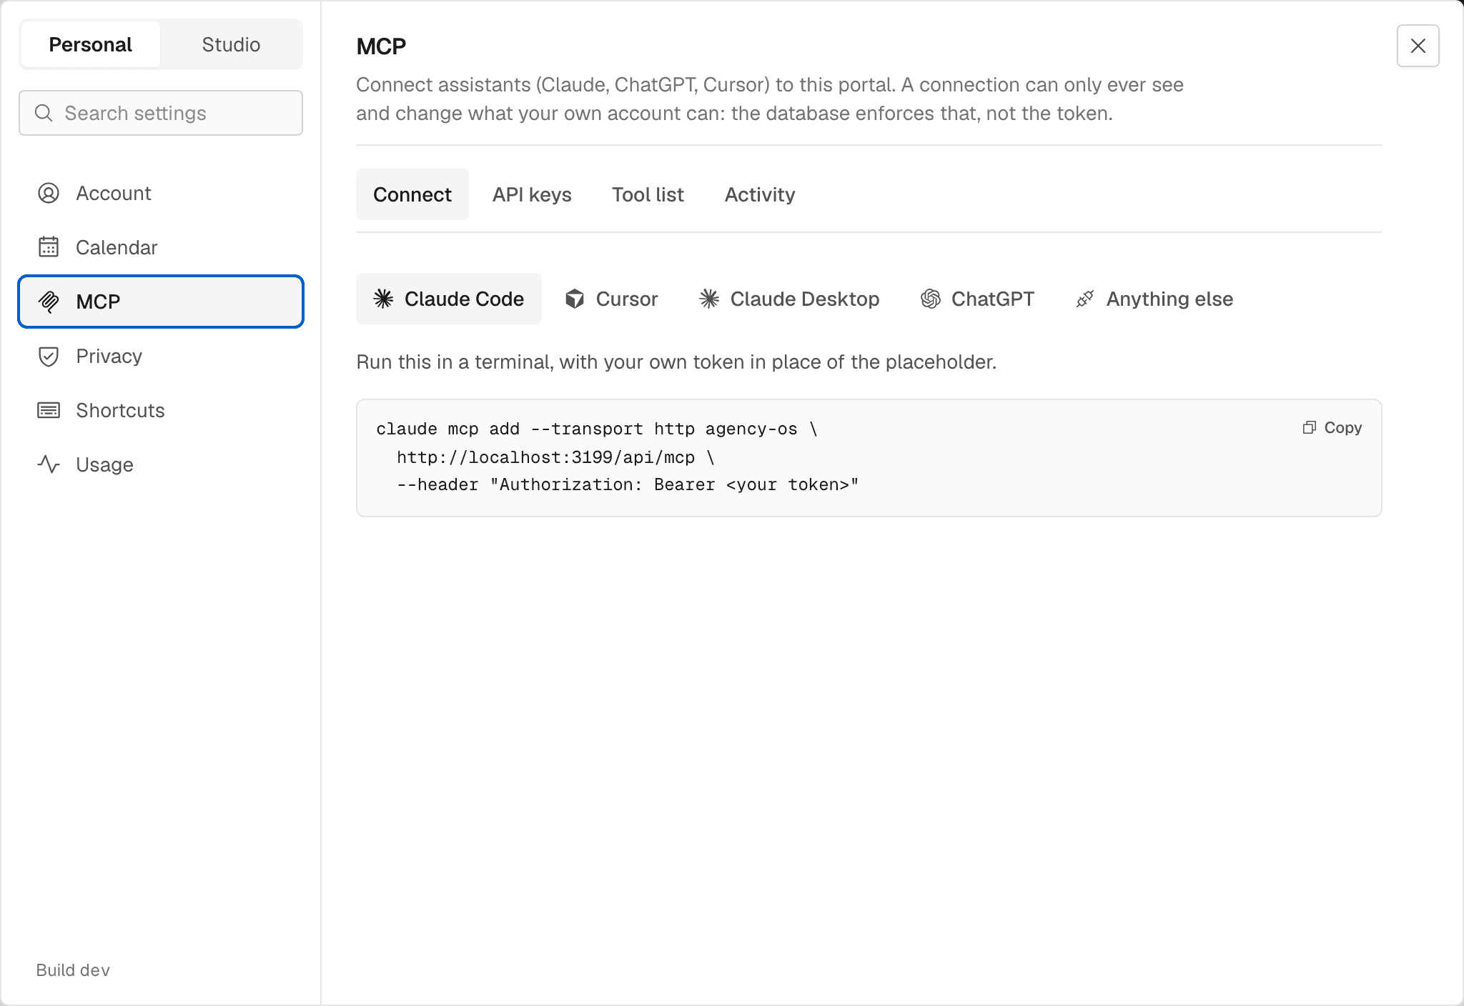Go to Privacy label in sidebar
1464x1006 pixels.
coord(109,356)
